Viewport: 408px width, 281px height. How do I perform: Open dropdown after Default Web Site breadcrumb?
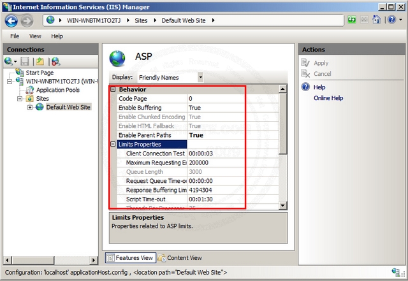pos(213,20)
